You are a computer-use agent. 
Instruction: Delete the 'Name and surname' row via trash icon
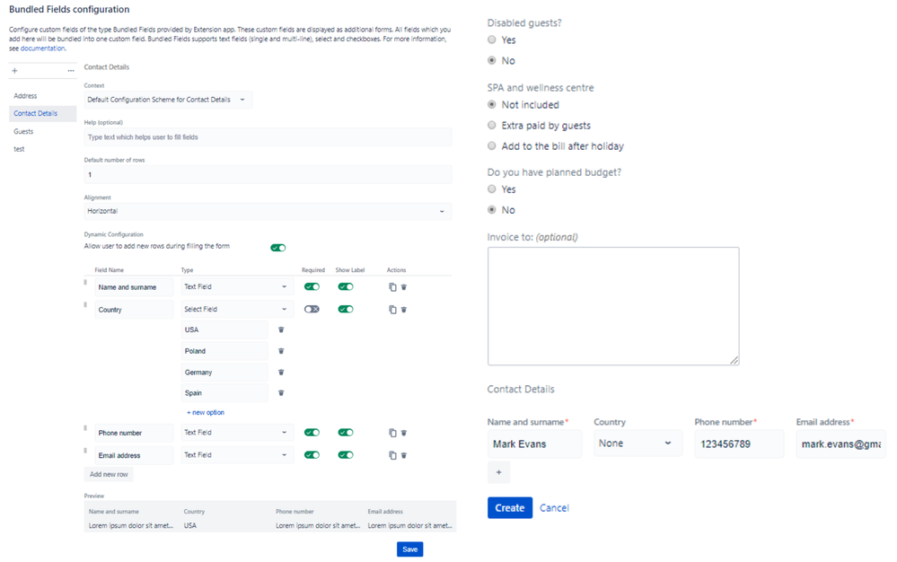pyautogui.click(x=405, y=286)
